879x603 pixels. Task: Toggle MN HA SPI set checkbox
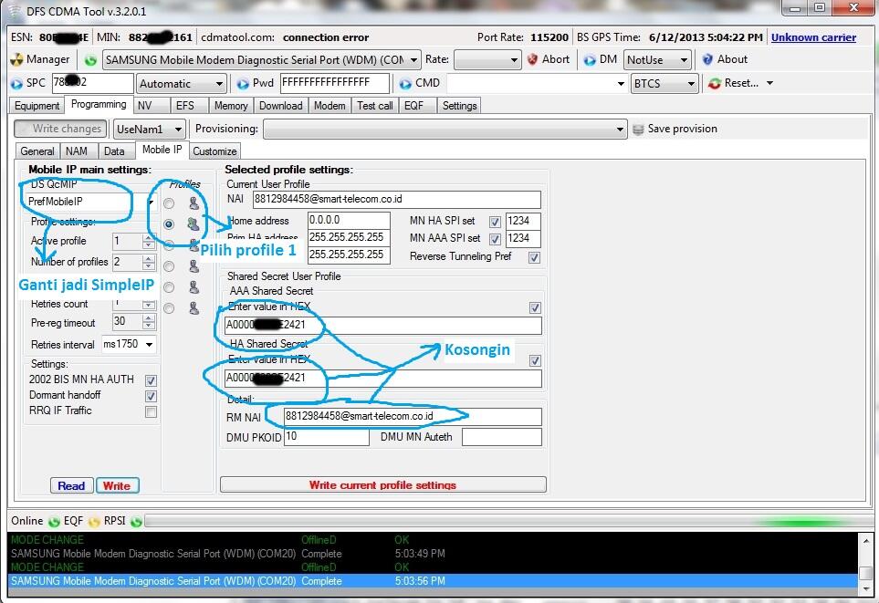495,222
